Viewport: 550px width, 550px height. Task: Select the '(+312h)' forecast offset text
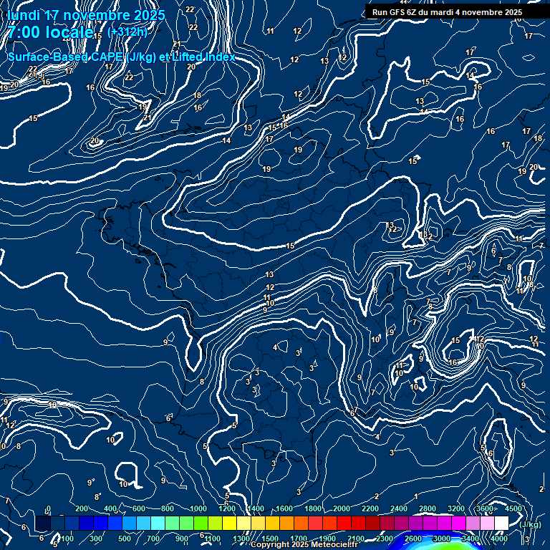pyautogui.click(x=127, y=32)
